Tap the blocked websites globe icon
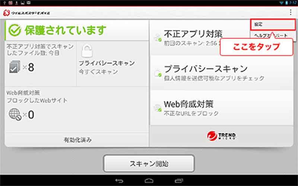298x186 pixels. (x=15, y=114)
